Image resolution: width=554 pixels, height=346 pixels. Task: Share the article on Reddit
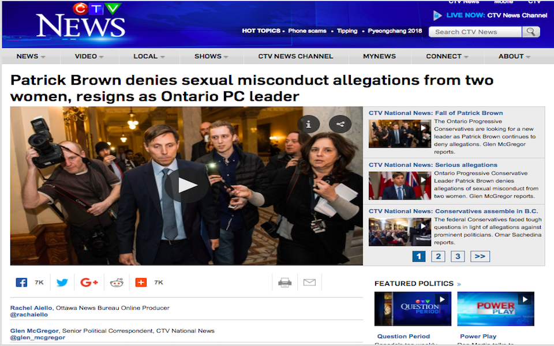tap(117, 283)
